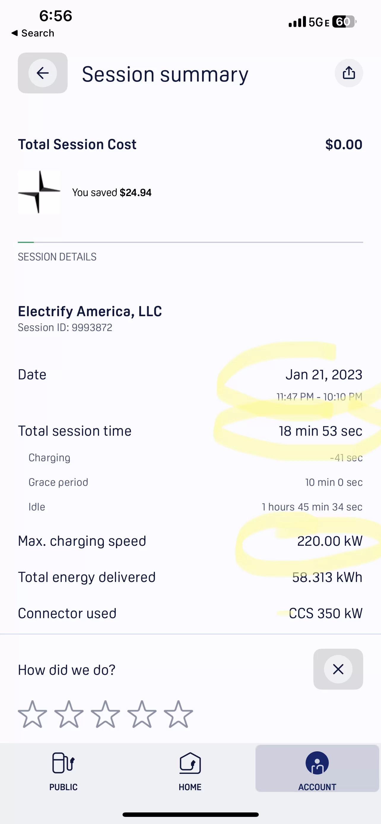Select the Session ID text
381x824 pixels.
coord(65,327)
